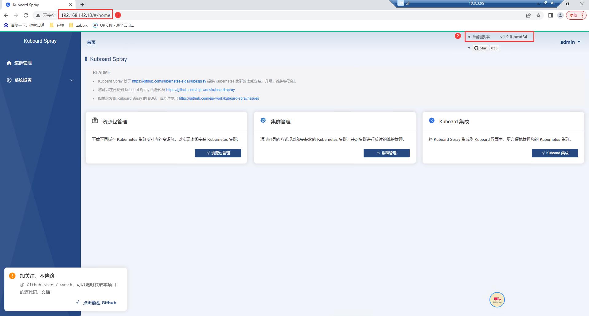The image size is (589, 316).
Task: Close the Kuboard Spray tab
Action: (x=71, y=5)
